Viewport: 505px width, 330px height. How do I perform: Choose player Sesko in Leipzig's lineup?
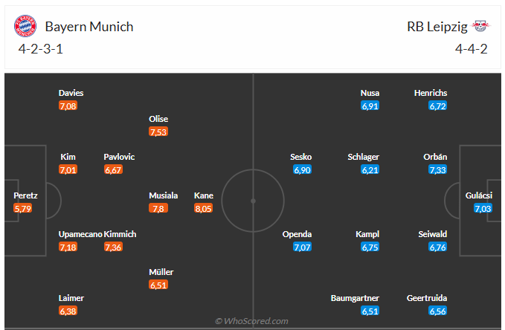pyautogui.click(x=300, y=157)
